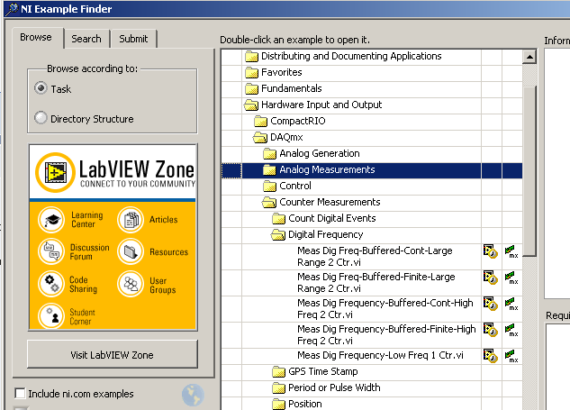Image resolution: width=570 pixels, height=410 pixels.
Task: Expand the CompactRIO folder
Action: tap(260, 121)
